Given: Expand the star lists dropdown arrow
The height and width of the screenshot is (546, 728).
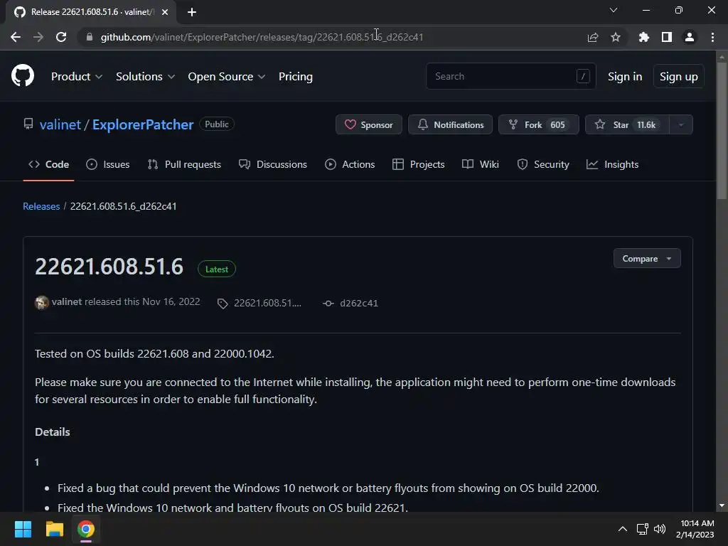Looking at the screenshot, I should click(681, 124).
